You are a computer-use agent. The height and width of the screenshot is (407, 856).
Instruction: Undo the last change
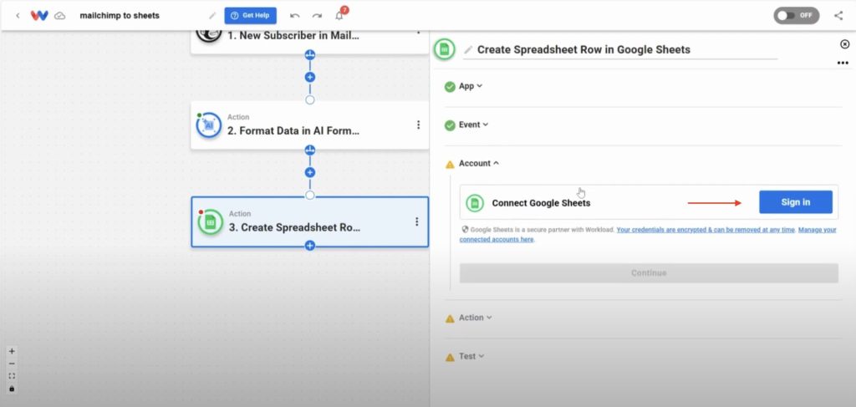point(295,16)
